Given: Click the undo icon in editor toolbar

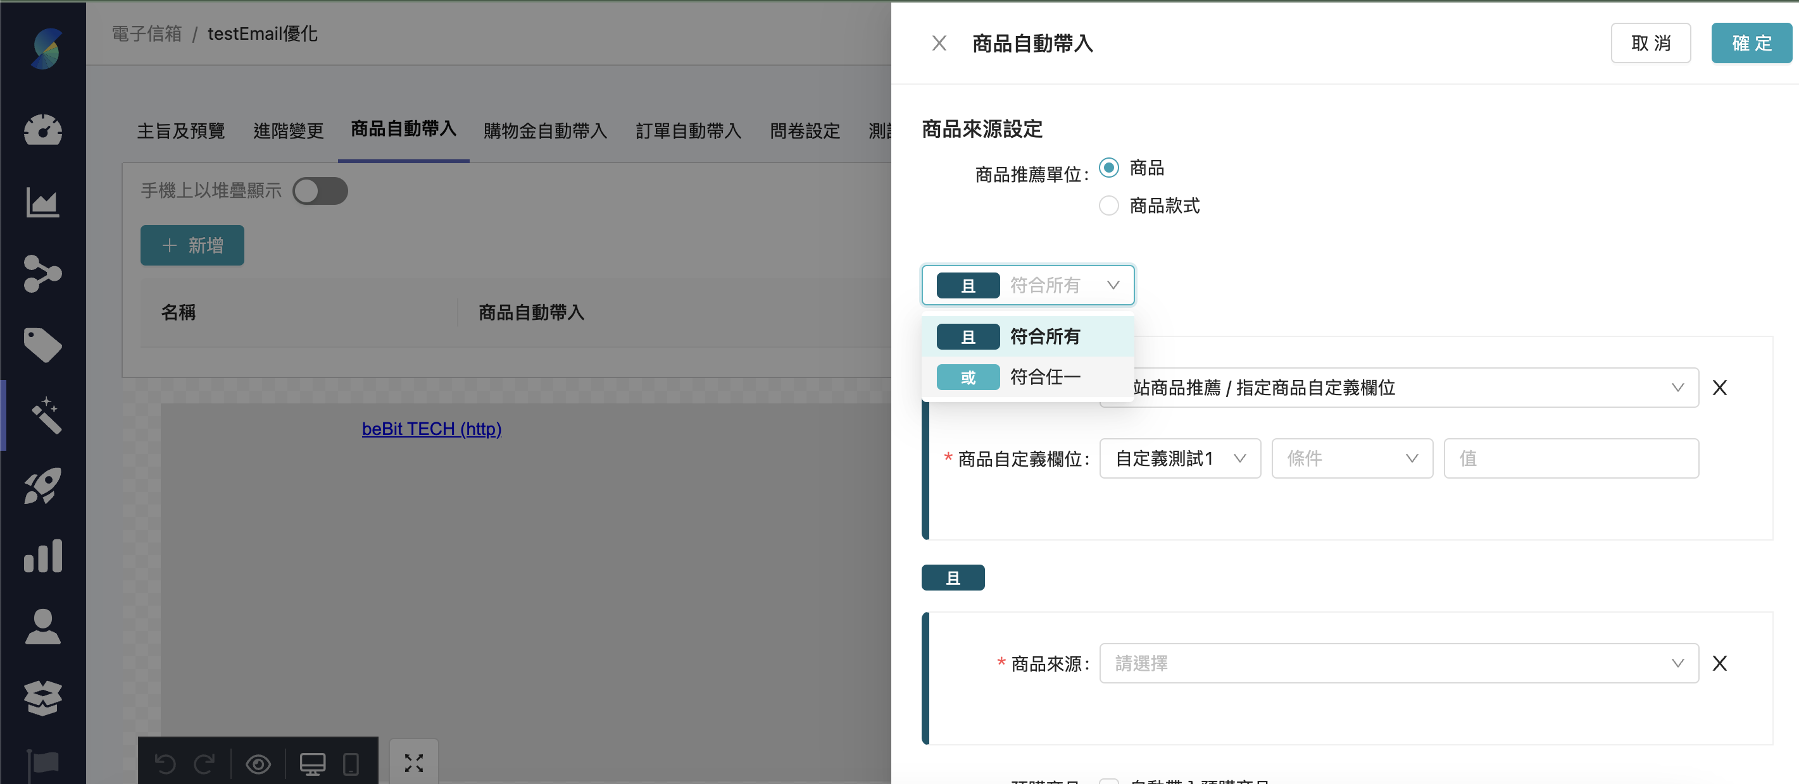Looking at the screenshot, I should click(x=165, y=764).
